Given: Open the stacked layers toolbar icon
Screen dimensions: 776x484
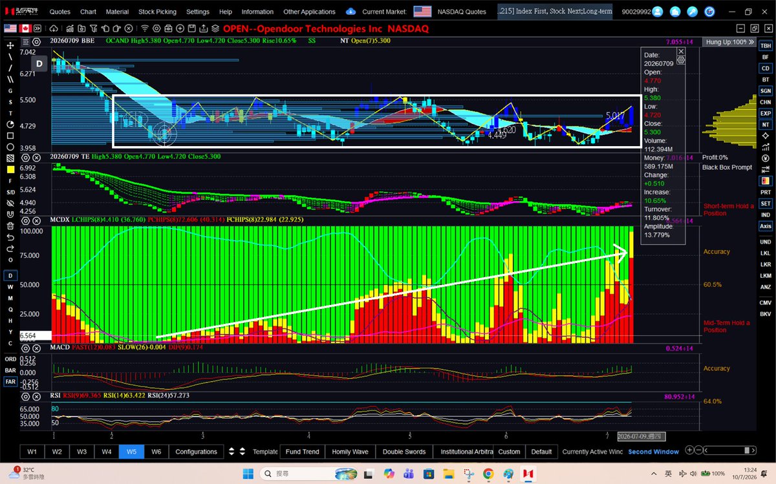Looking at the screenshot, I should 215,28.
